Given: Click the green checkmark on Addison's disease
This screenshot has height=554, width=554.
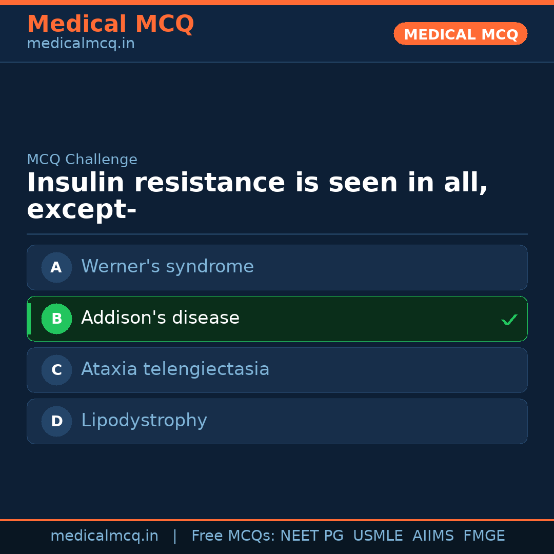Looking at the screenshot, I should click(x=509, y=320).
